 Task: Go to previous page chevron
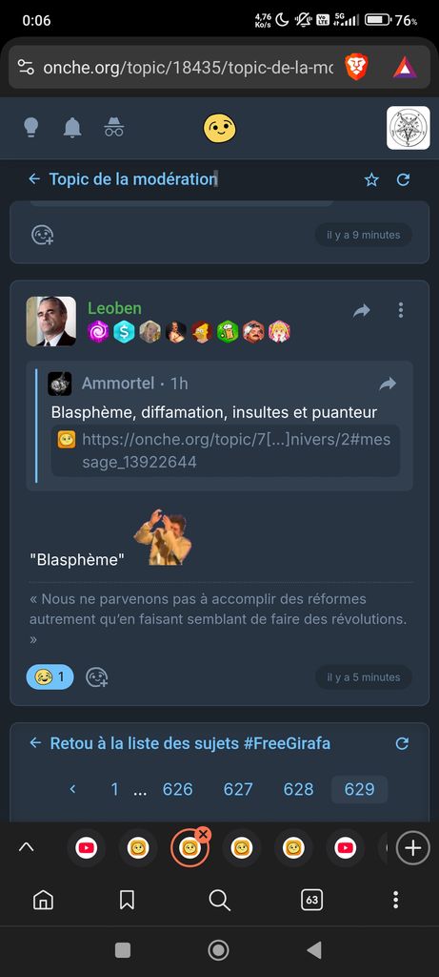[x=72, y=789]
